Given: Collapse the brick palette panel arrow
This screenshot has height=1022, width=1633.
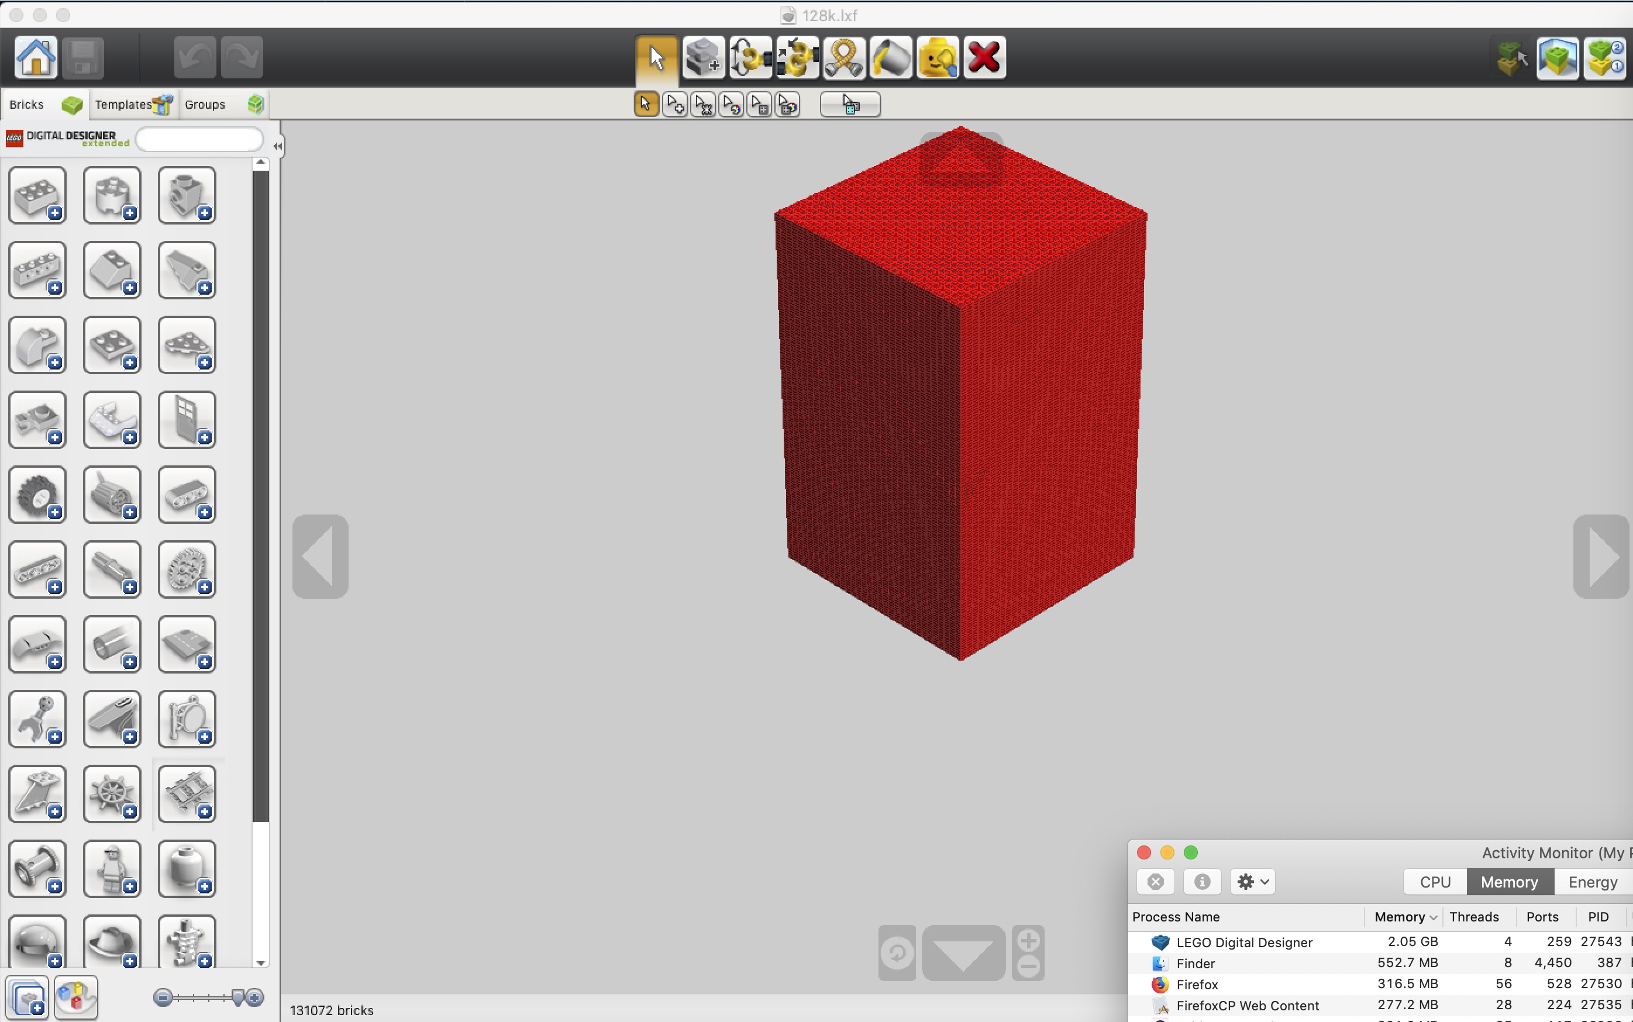Looking at the screenshot, I should pos(277,146).
